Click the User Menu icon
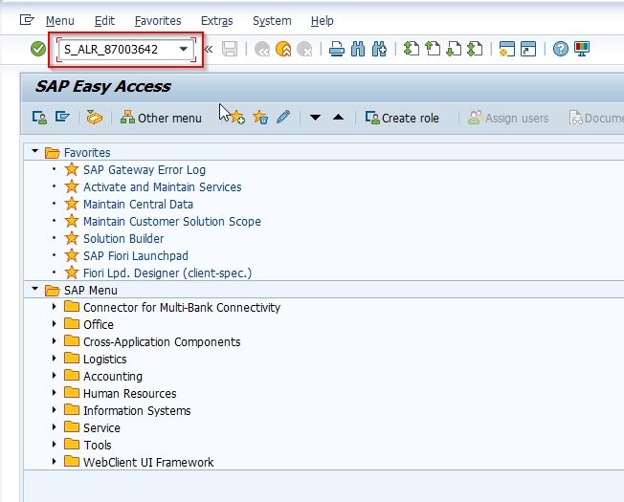Image resolution: width=624 pixels, height=502 pixels. pos(39,118)
